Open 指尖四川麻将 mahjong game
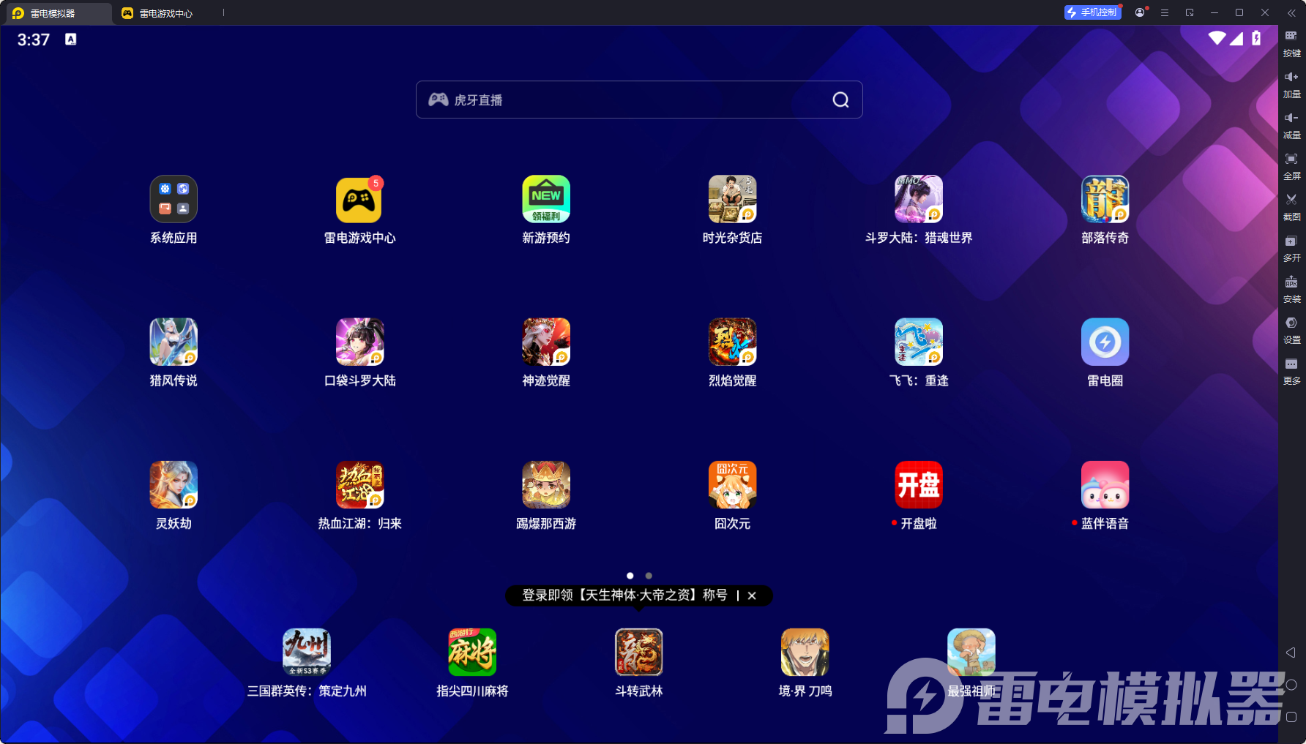Screen dimensions: 1306x744 (x=472, y=652)
